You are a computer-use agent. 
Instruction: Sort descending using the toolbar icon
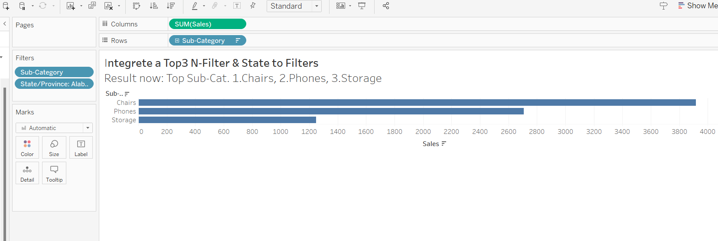(x=171, y=6)
